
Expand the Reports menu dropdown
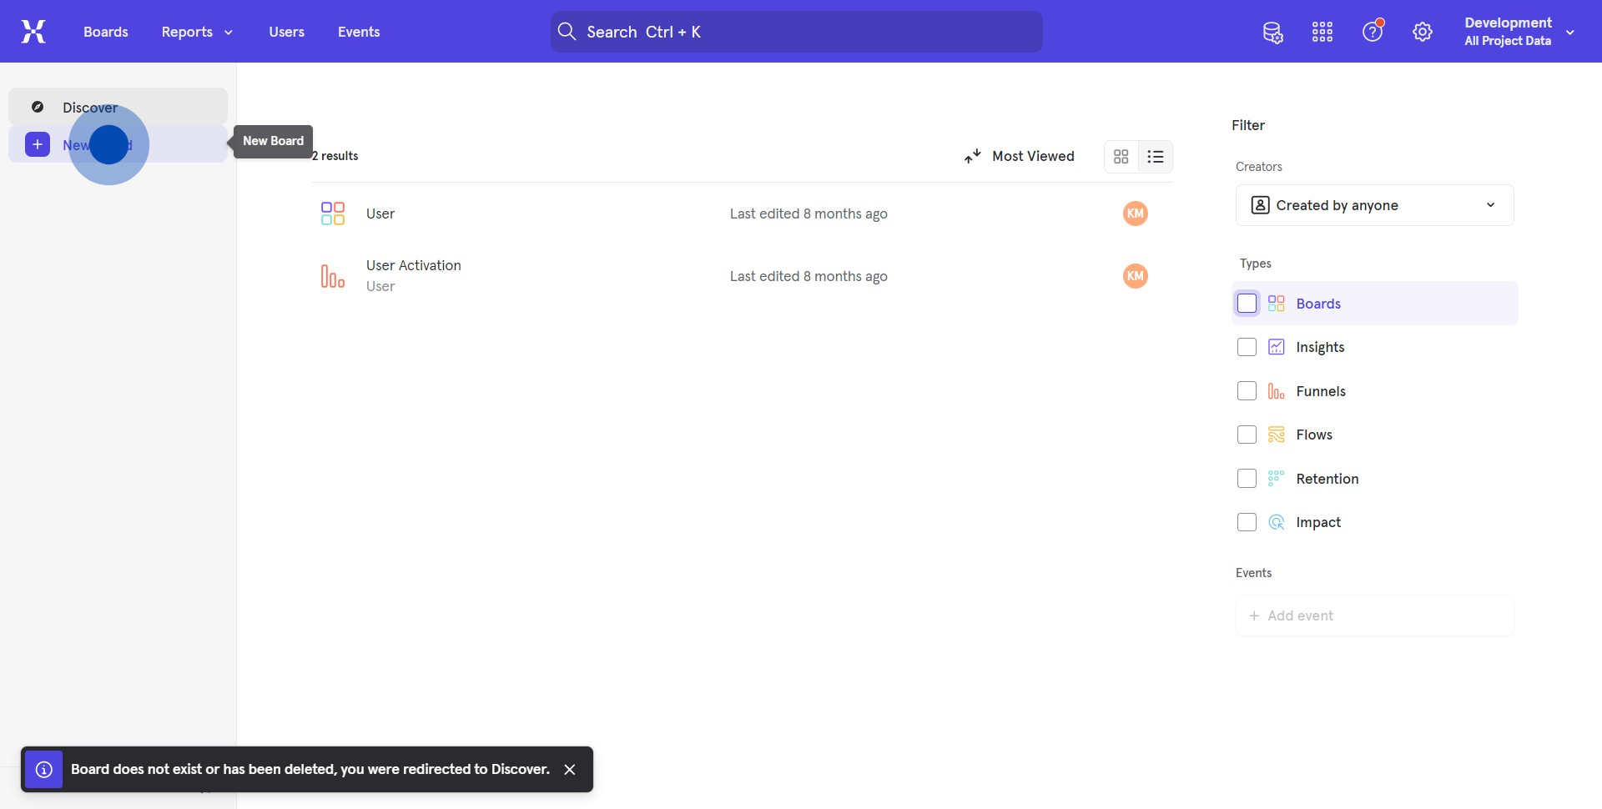coord(197,32)
